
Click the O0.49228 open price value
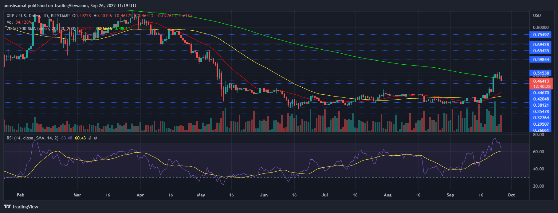(x=82, y=16)
